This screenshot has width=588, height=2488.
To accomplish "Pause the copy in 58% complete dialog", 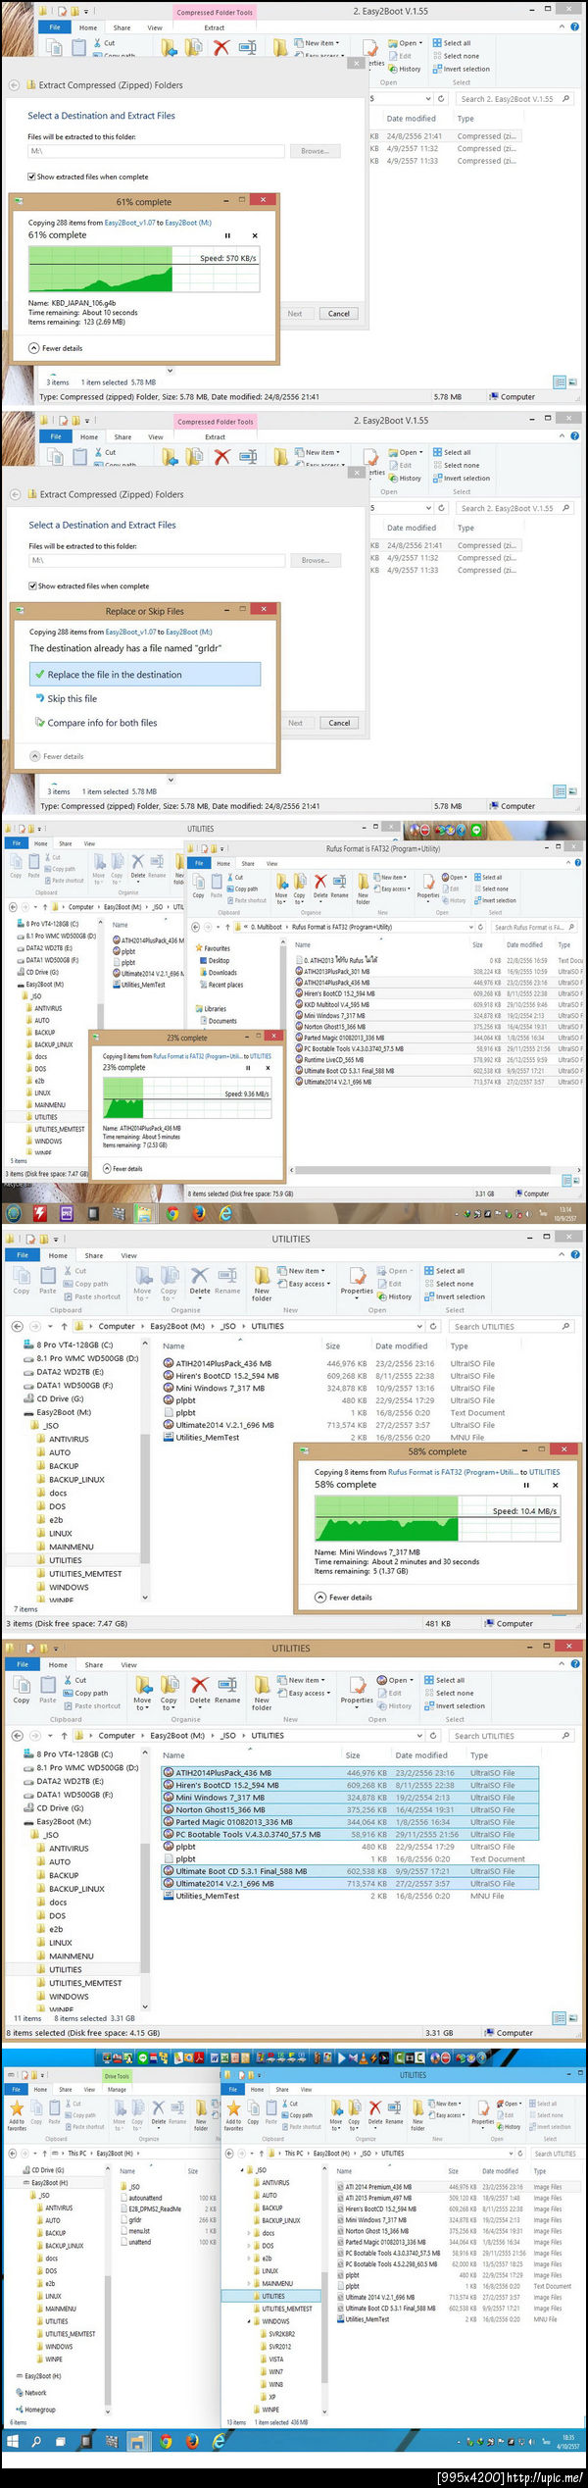I will point(526,1485).
